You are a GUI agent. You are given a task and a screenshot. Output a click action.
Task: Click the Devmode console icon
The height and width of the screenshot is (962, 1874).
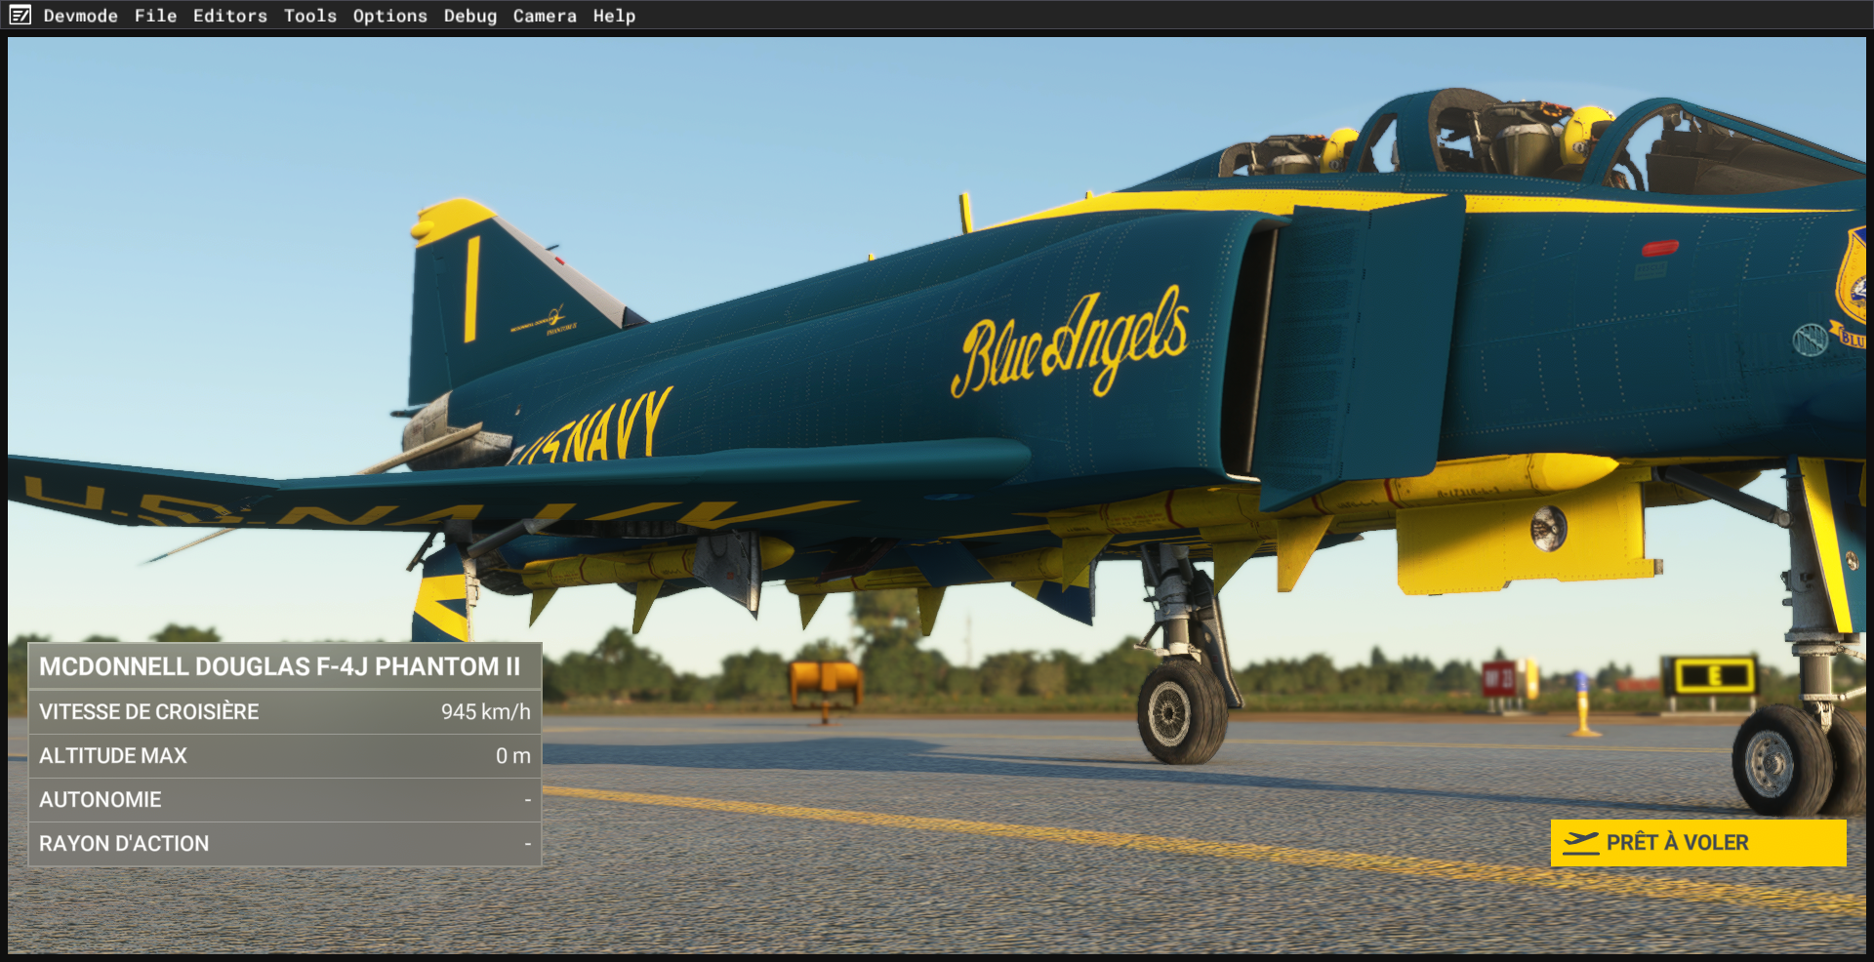click(x=20, y=16)
